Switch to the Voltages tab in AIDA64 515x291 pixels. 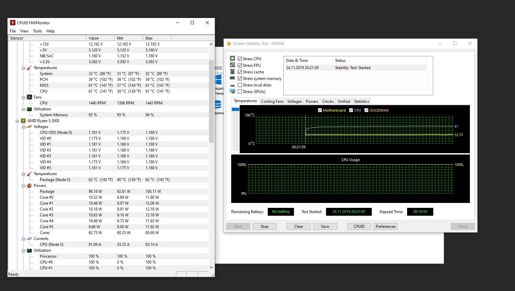(x=295, y=101)
